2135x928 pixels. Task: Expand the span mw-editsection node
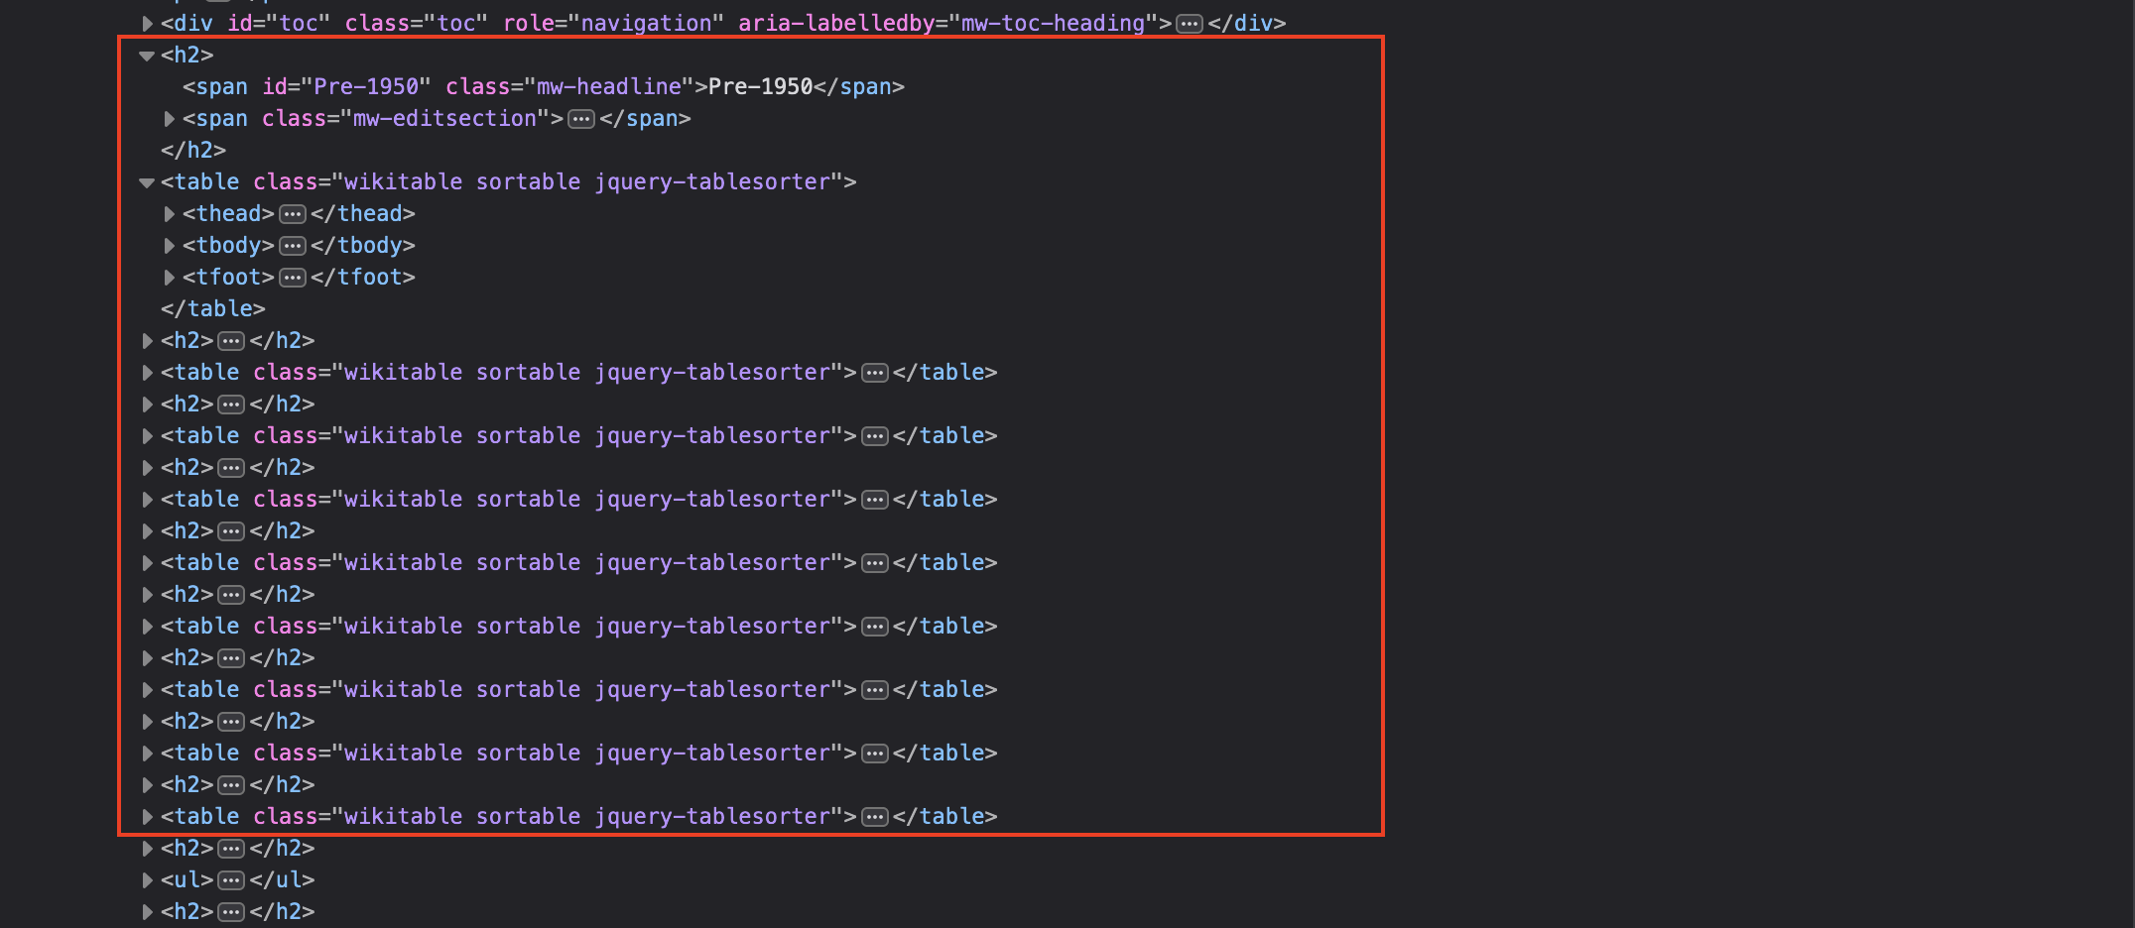169,119
